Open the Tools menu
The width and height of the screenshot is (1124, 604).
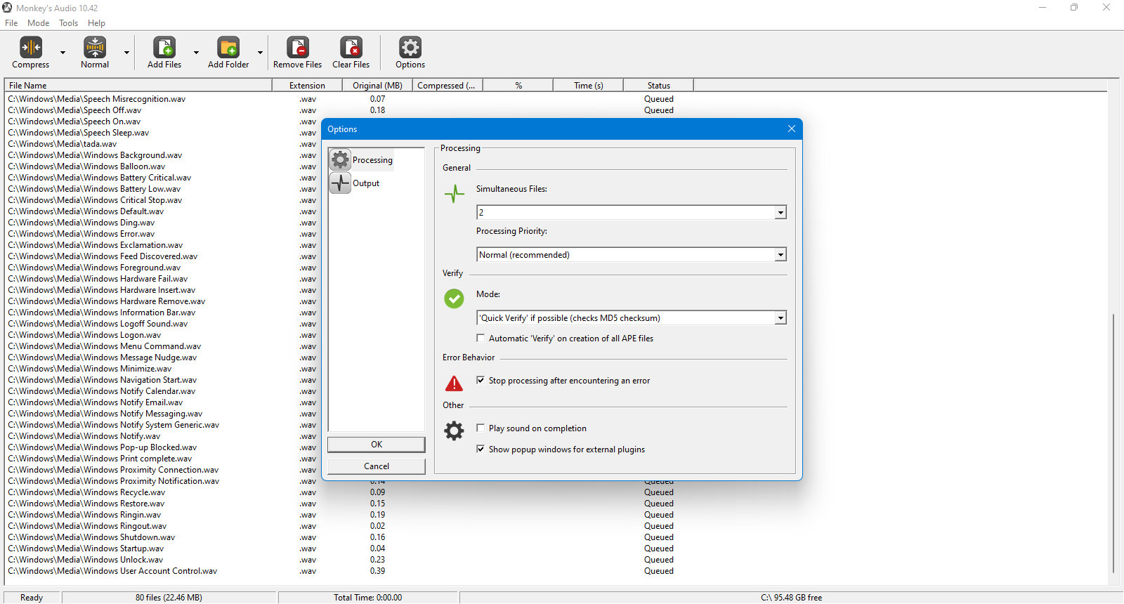coord(69,23)
